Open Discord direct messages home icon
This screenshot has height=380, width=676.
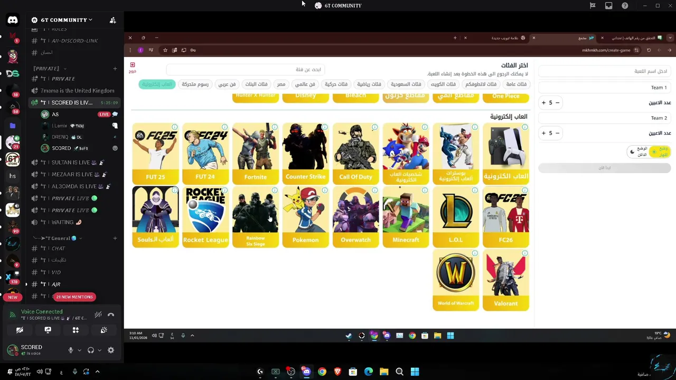point(13,20)
